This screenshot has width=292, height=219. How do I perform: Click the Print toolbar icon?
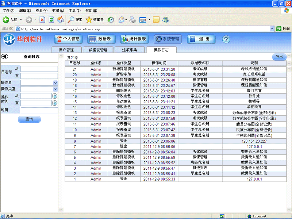point(132,20)
